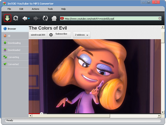Open the back history dropdown arrow
The width and height of the screenshot is (166, 125).
(x=29, y=19)
